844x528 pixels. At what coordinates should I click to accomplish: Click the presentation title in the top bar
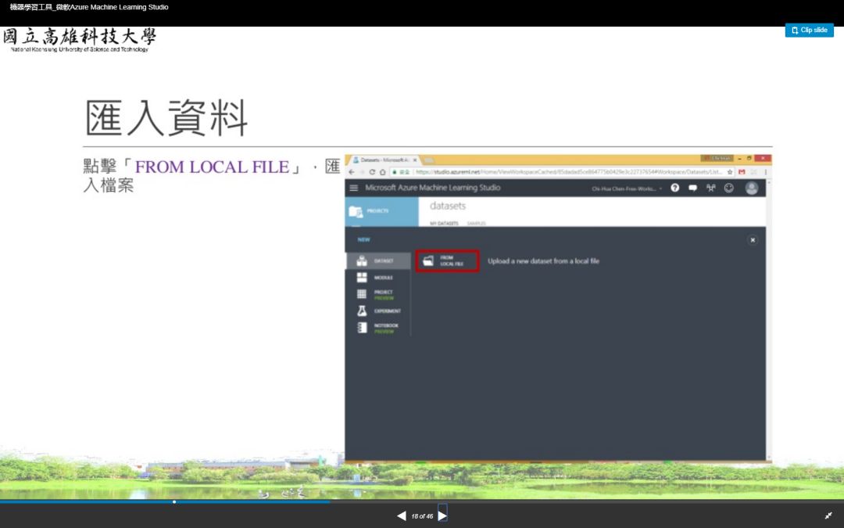tap(89, 7)
